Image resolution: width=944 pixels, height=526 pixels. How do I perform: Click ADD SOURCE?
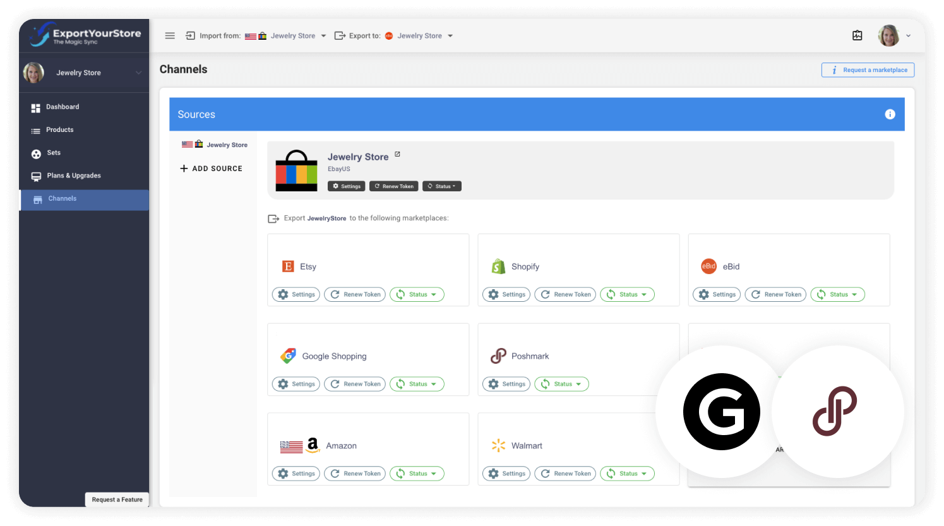[x=211, y=169]
